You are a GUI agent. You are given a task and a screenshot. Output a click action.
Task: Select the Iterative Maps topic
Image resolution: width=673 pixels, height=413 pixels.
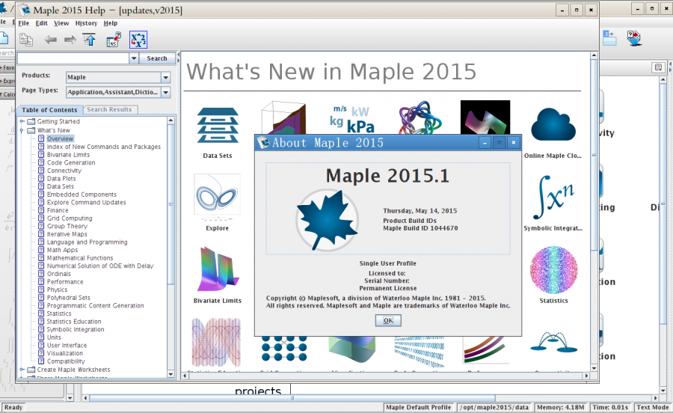click(67, 234)
